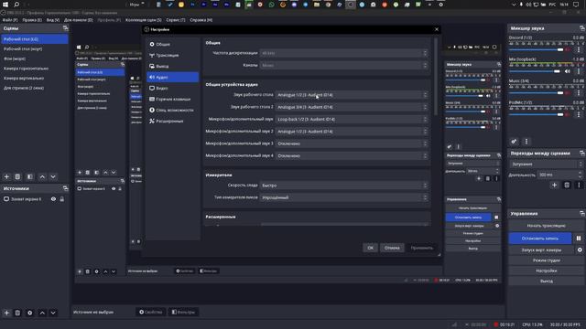Remove selected scene in main Сцены dock
586x329 pixels.
tap(17, 176)
